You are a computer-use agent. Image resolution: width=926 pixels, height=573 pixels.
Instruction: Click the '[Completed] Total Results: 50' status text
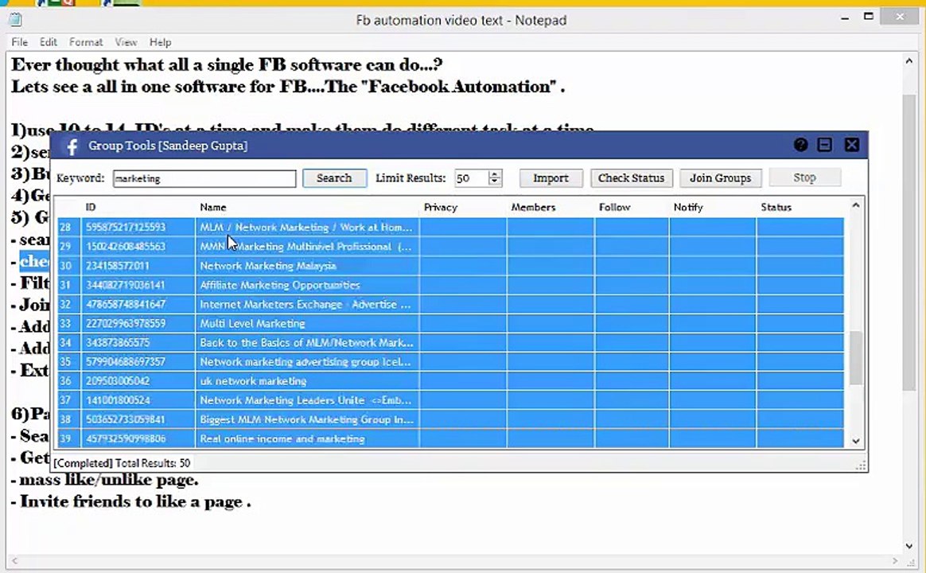coord(122,463)
